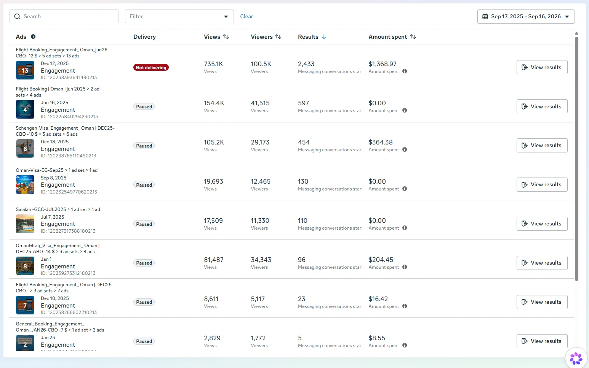
Task: Click the General_Booking_Engagement_ campaign name
Action: point(60,327)
